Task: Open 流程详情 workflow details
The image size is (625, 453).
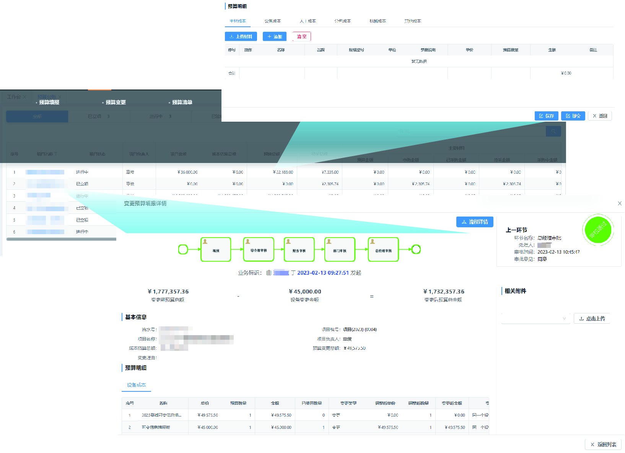Action: pos(474,222)
